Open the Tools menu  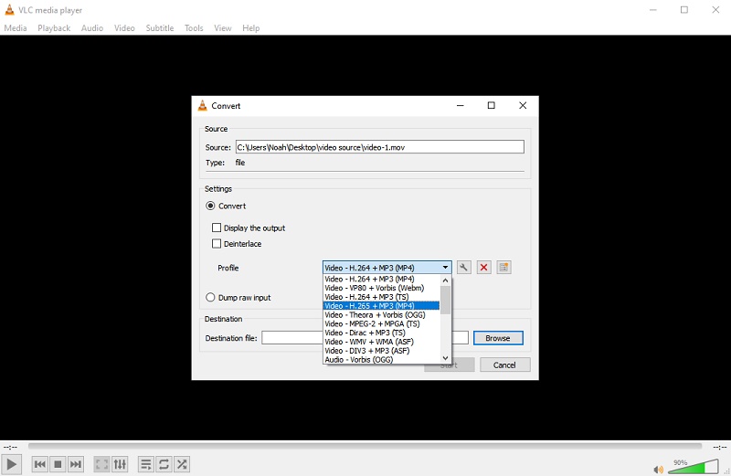[x=194, y=28]
